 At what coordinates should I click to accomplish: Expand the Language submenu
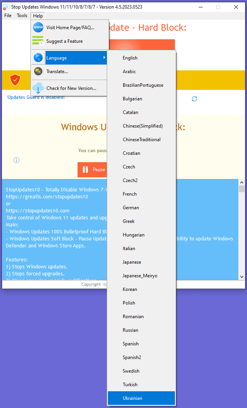pyautogui.click(x=70, y=58)
